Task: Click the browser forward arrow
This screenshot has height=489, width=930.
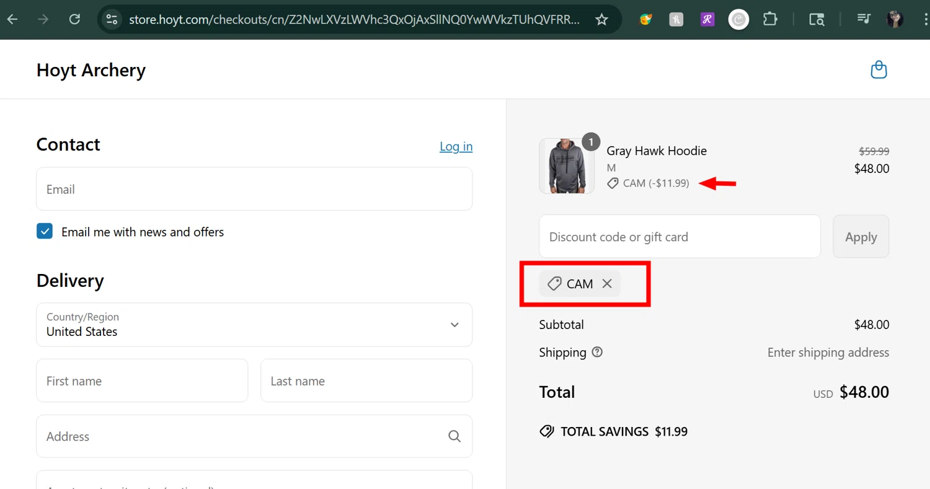Action: tap(43, 19)
